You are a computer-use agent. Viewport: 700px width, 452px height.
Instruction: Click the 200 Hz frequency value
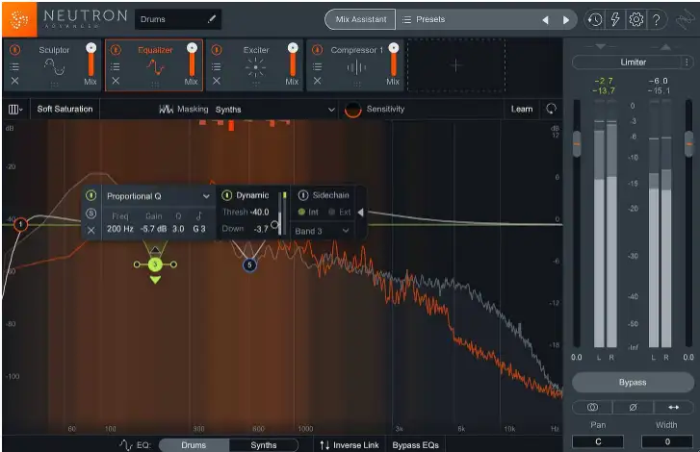[x=119, y=229]
